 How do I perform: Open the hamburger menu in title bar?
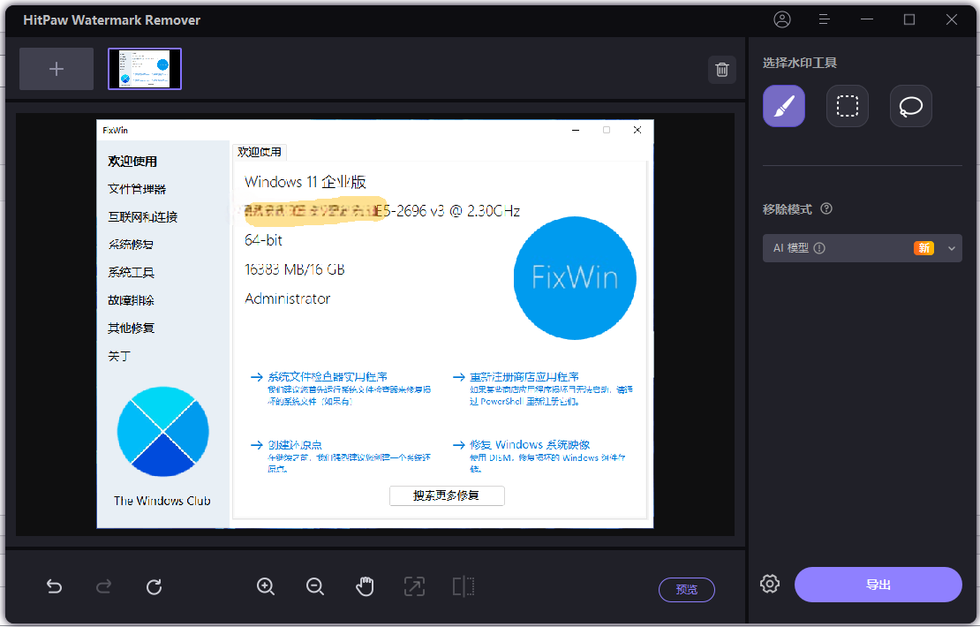click(x=825, y=19)
